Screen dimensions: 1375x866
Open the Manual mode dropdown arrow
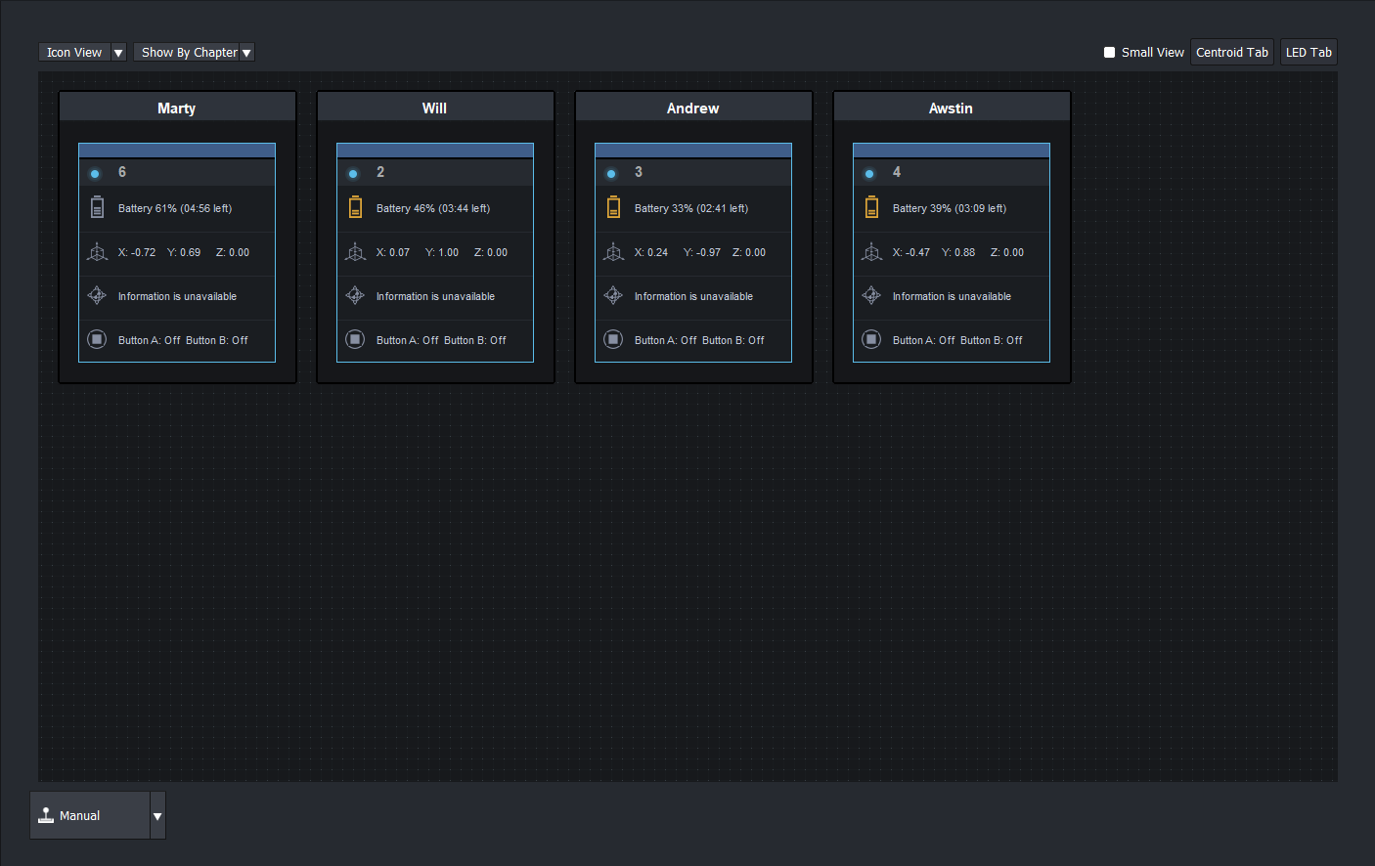coord(157,816)
